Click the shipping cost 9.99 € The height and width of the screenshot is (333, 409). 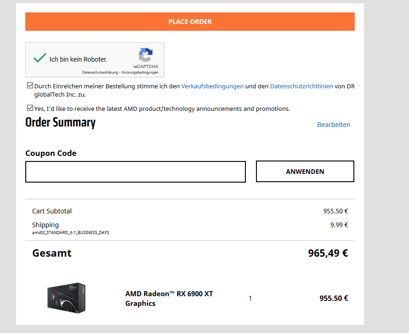point(339,225)
